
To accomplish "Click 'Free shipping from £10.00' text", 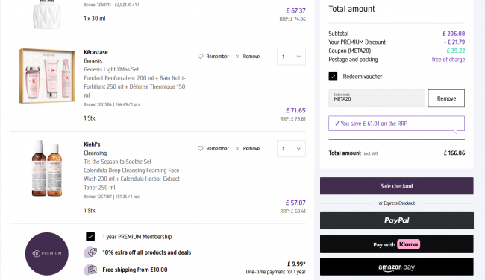I will pyautogui.click(x=135, y=270).
